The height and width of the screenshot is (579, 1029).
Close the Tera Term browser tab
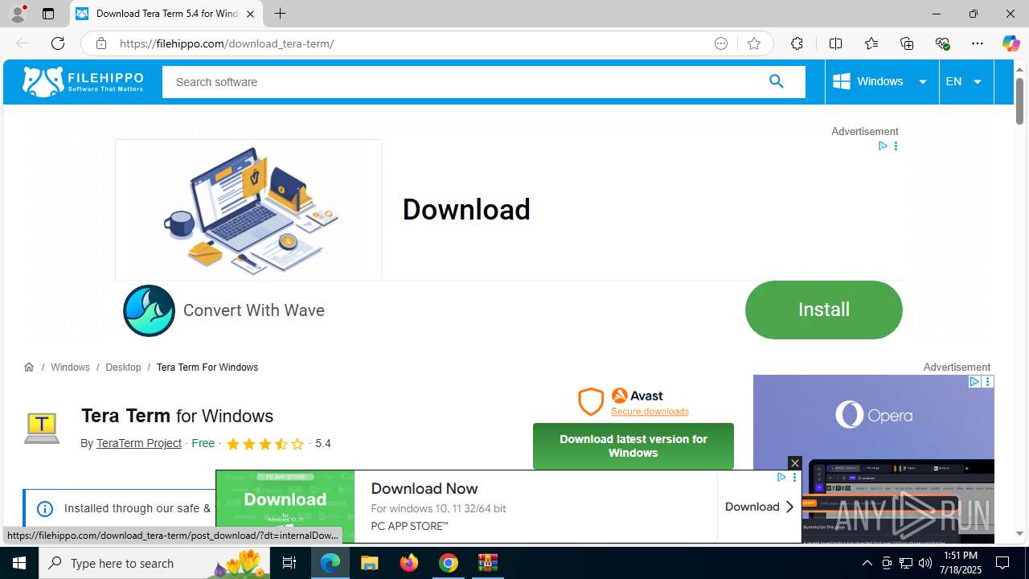[250, 14]
